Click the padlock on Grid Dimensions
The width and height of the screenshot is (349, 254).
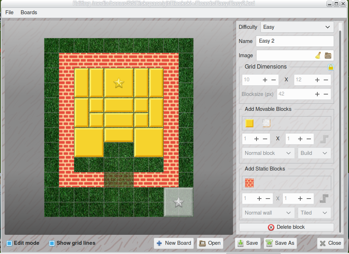click(x=331, y=67)
